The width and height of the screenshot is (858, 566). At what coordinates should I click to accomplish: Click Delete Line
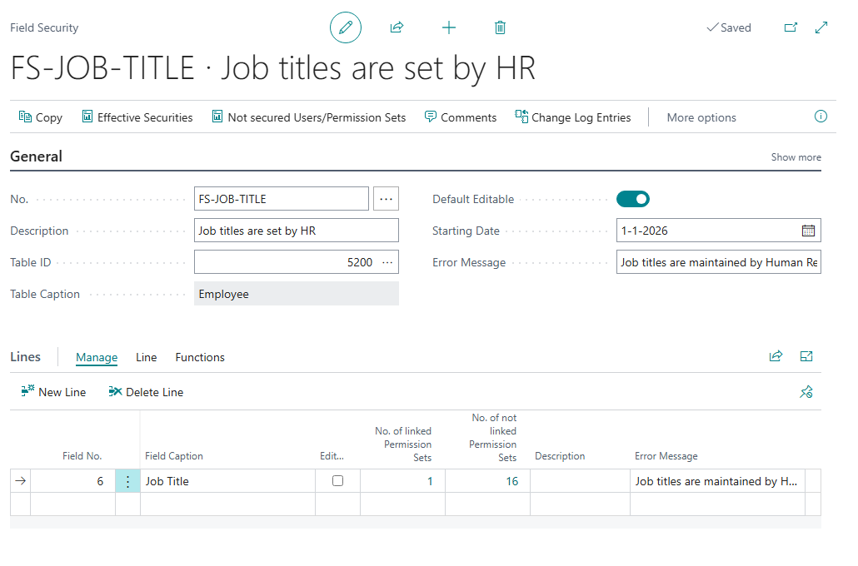click(x=146, y=392)
